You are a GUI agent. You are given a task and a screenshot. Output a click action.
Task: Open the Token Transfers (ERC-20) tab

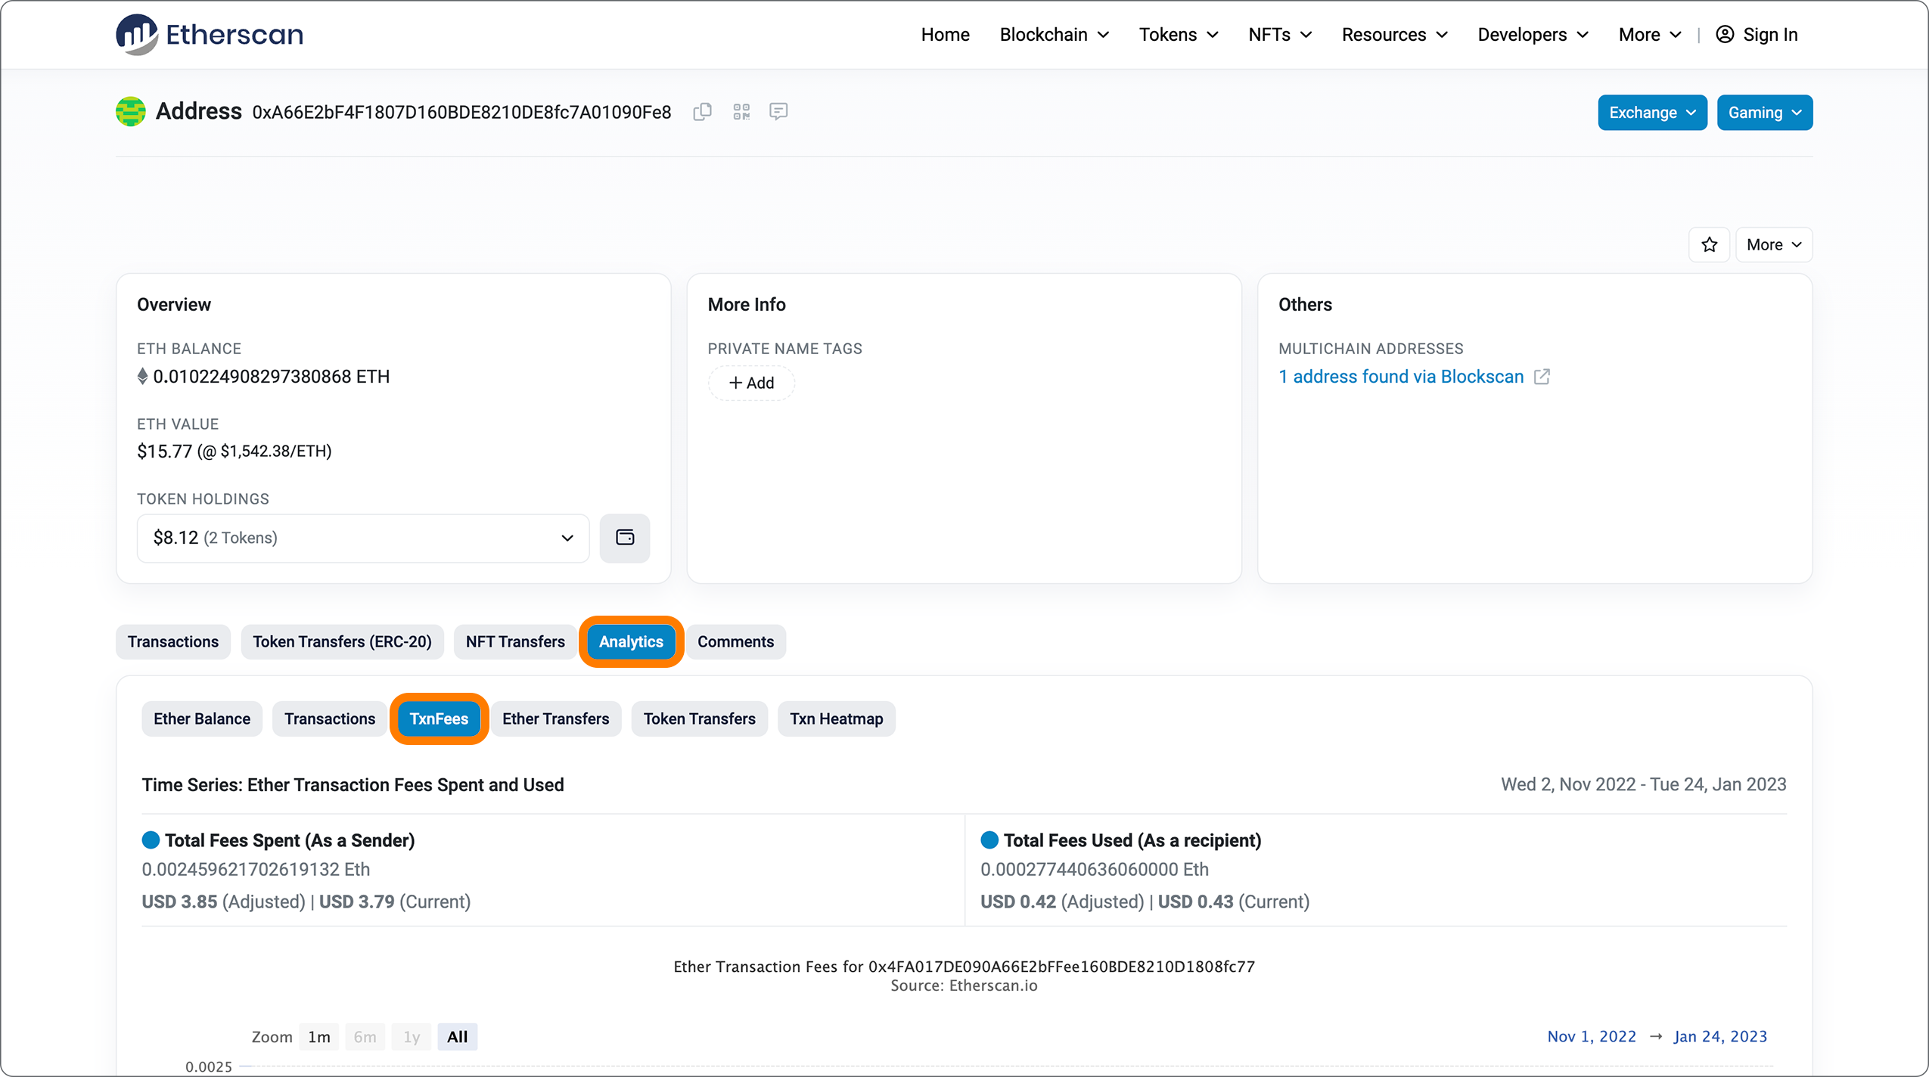point(342,641)
